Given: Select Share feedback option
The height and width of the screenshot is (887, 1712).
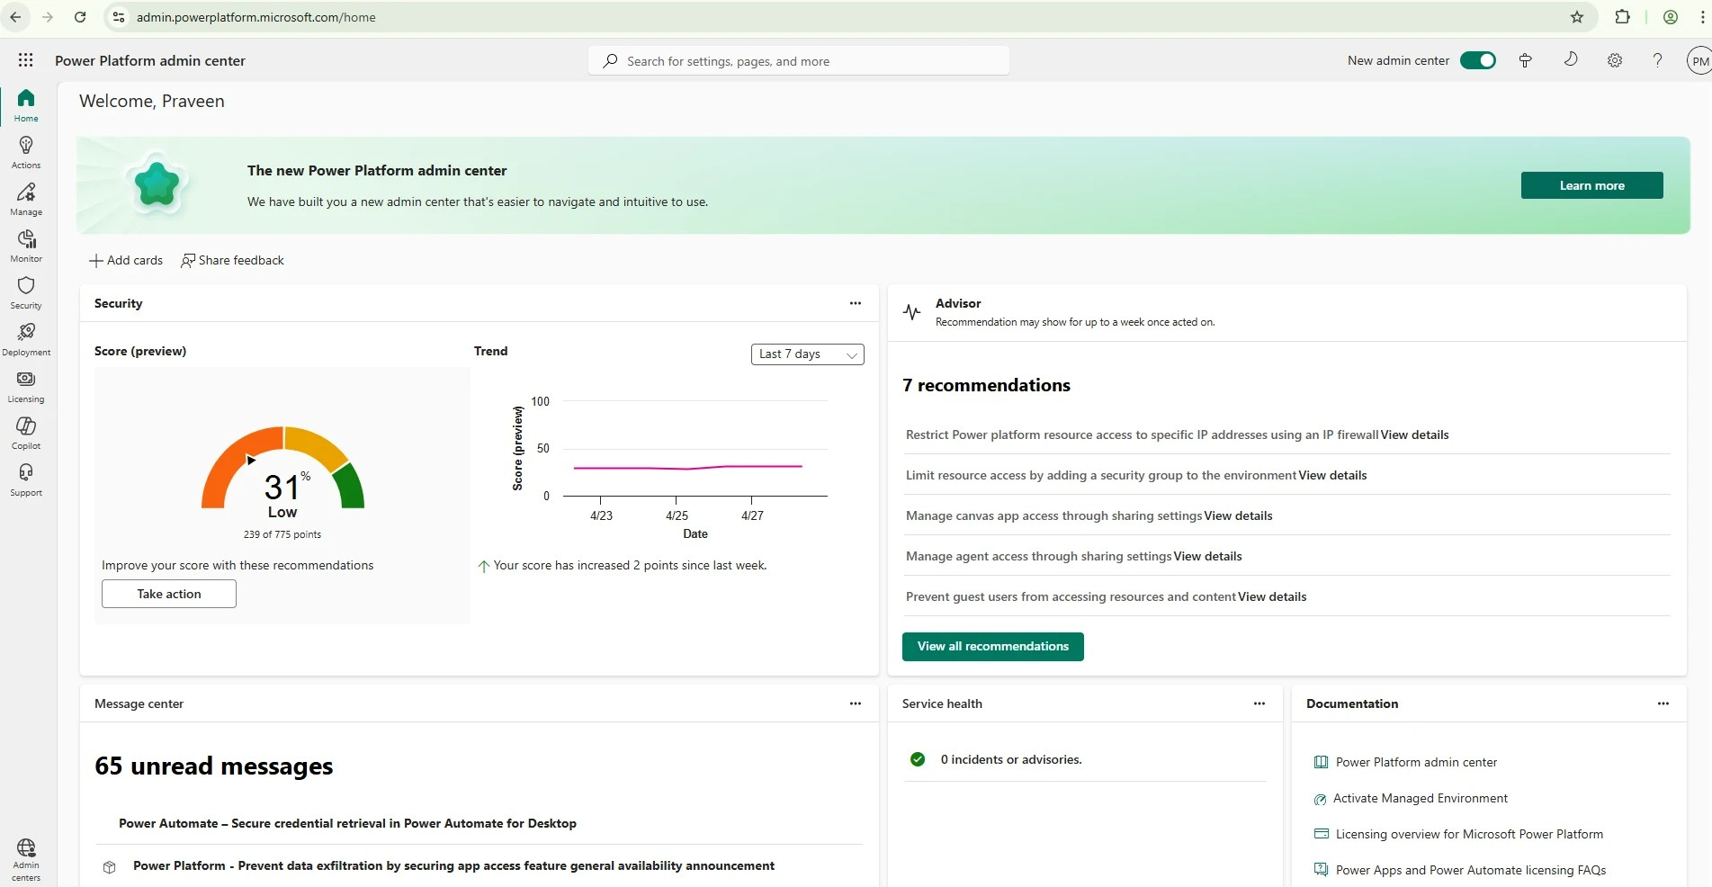Looking at the screenshot, I should (x=233, y=261).
